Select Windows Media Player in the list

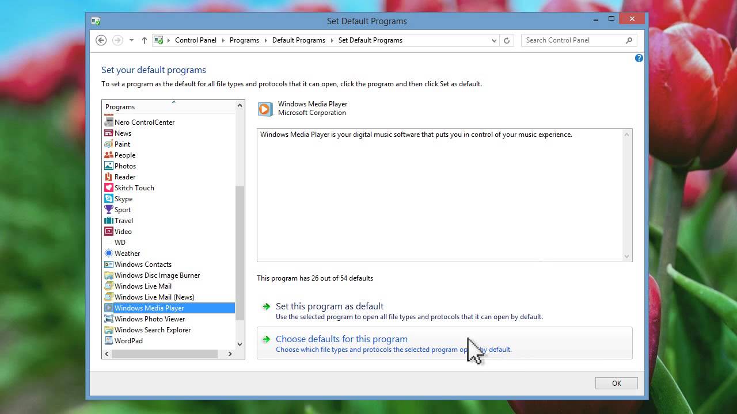pyautogui.click(x=169, y=308)
